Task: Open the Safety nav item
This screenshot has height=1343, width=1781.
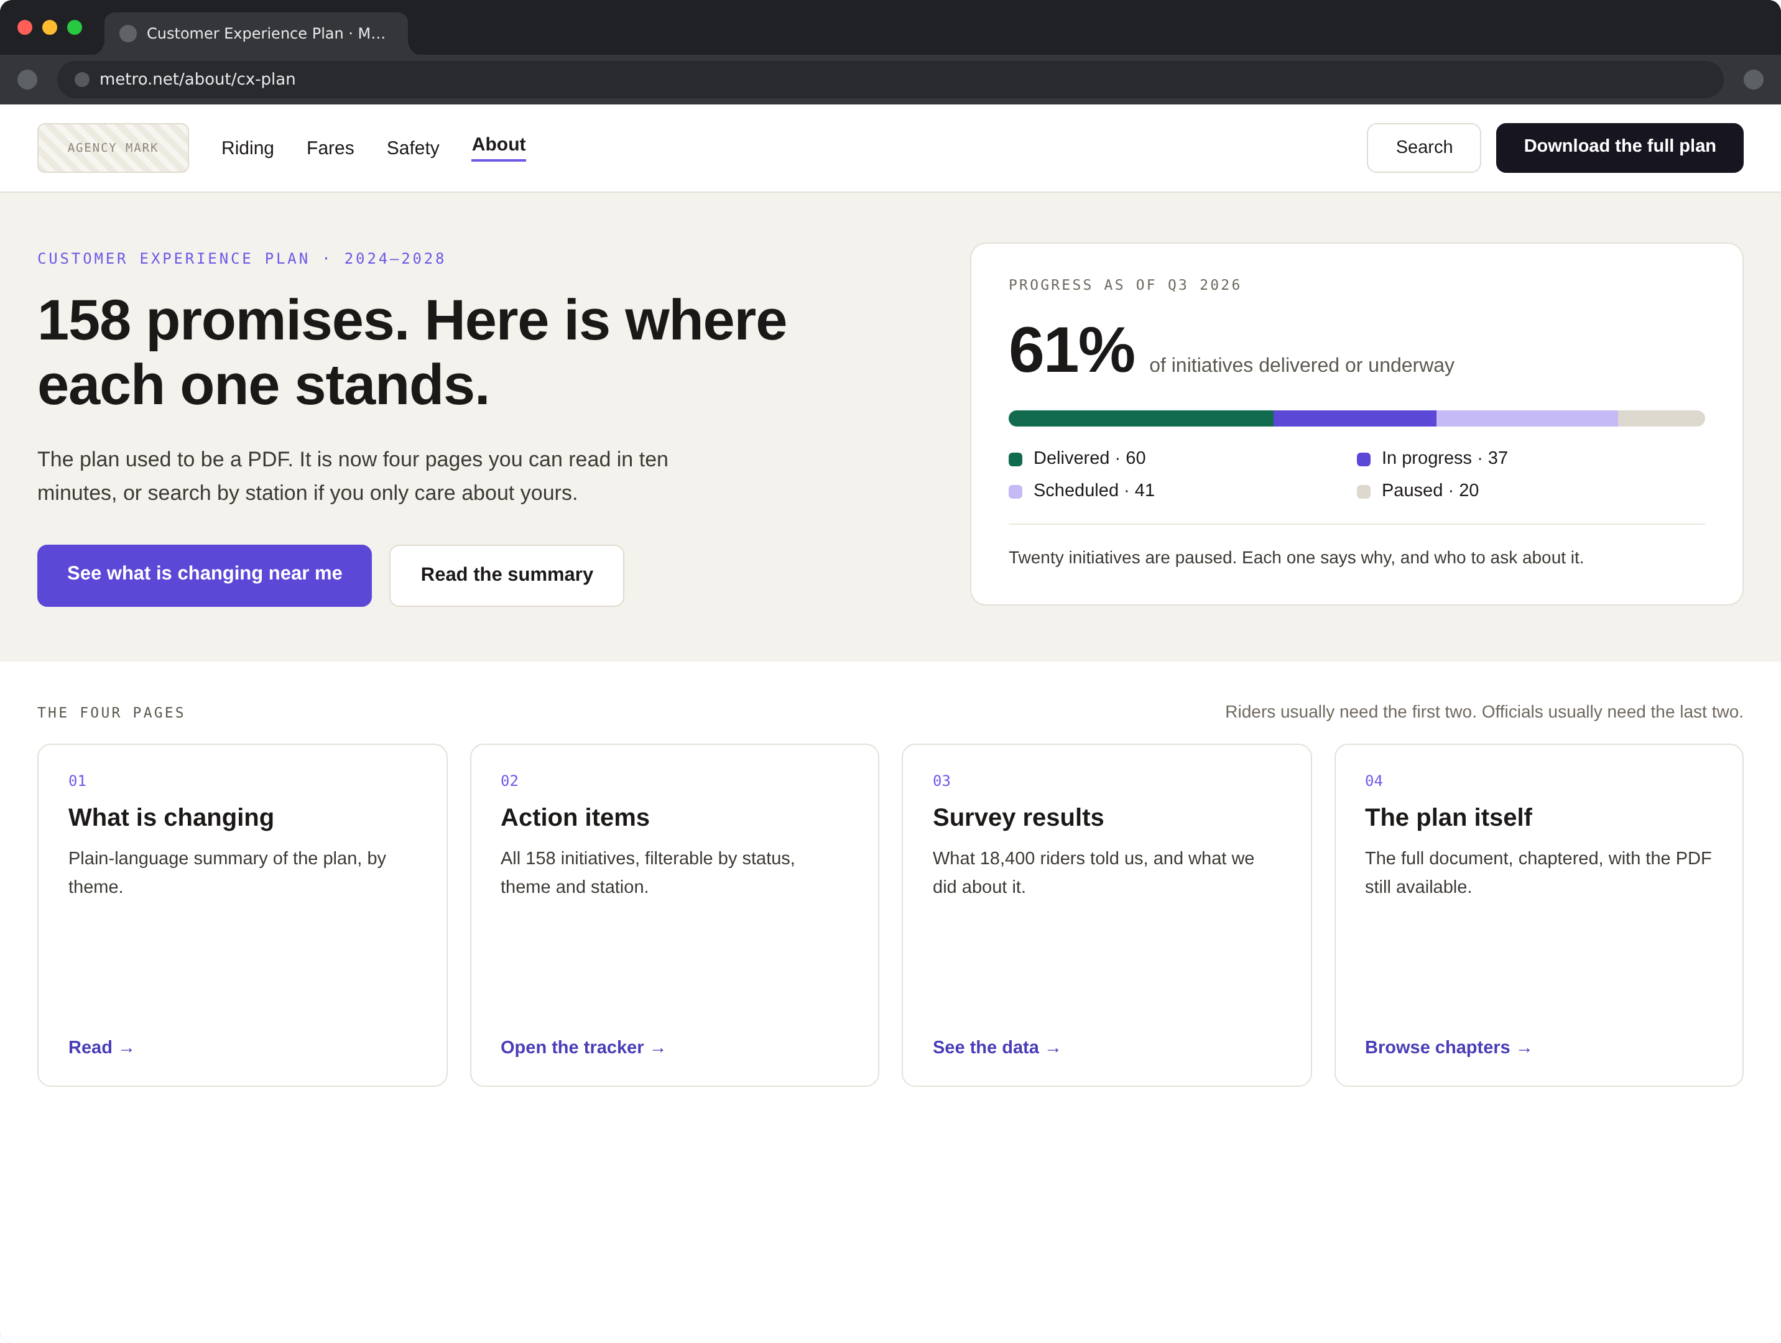Action: (413, 148)
